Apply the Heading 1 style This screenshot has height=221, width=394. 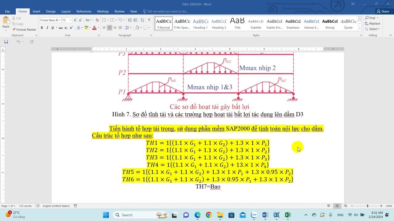[200, 24]
